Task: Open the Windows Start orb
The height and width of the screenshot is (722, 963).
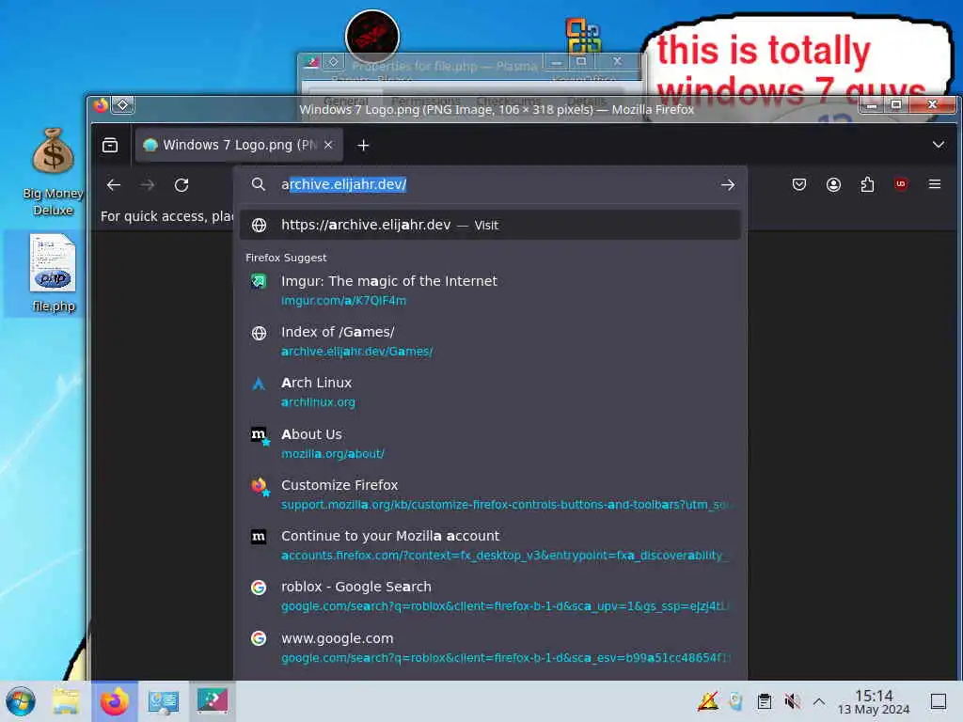Action: click(21, 701)
